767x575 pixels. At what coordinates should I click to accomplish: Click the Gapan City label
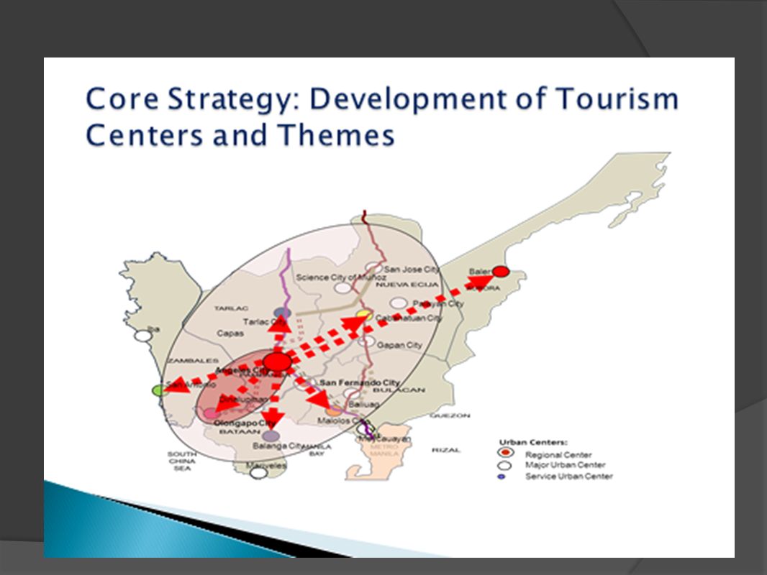click(399, 345)
